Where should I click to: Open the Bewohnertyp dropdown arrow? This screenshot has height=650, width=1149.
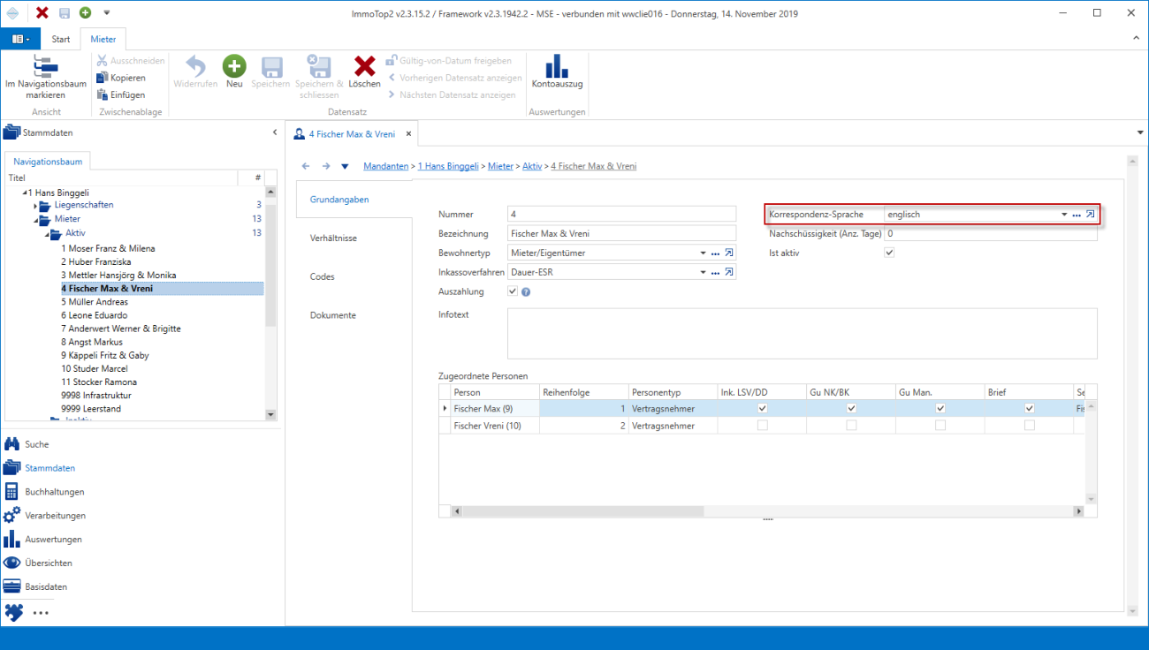704,253
